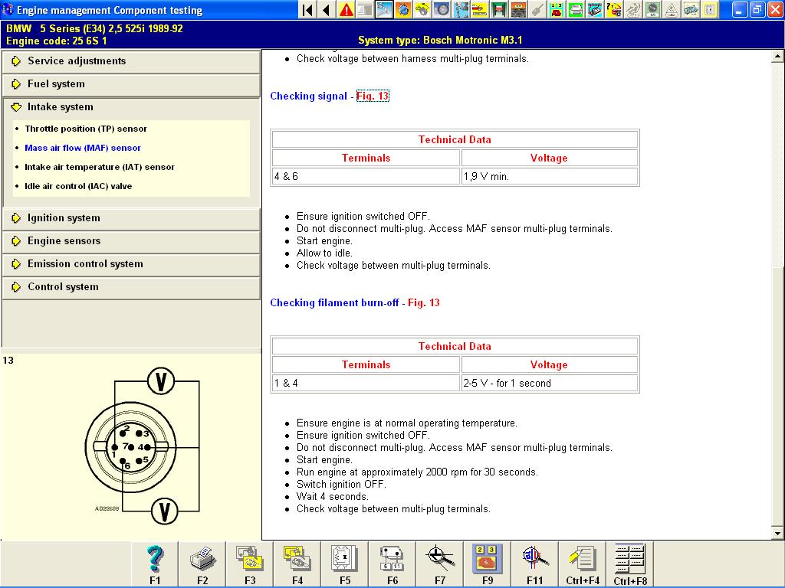Expand the Control system section
Image resolution: width=785 pixels, height=588 pixels.
(131, 287)
